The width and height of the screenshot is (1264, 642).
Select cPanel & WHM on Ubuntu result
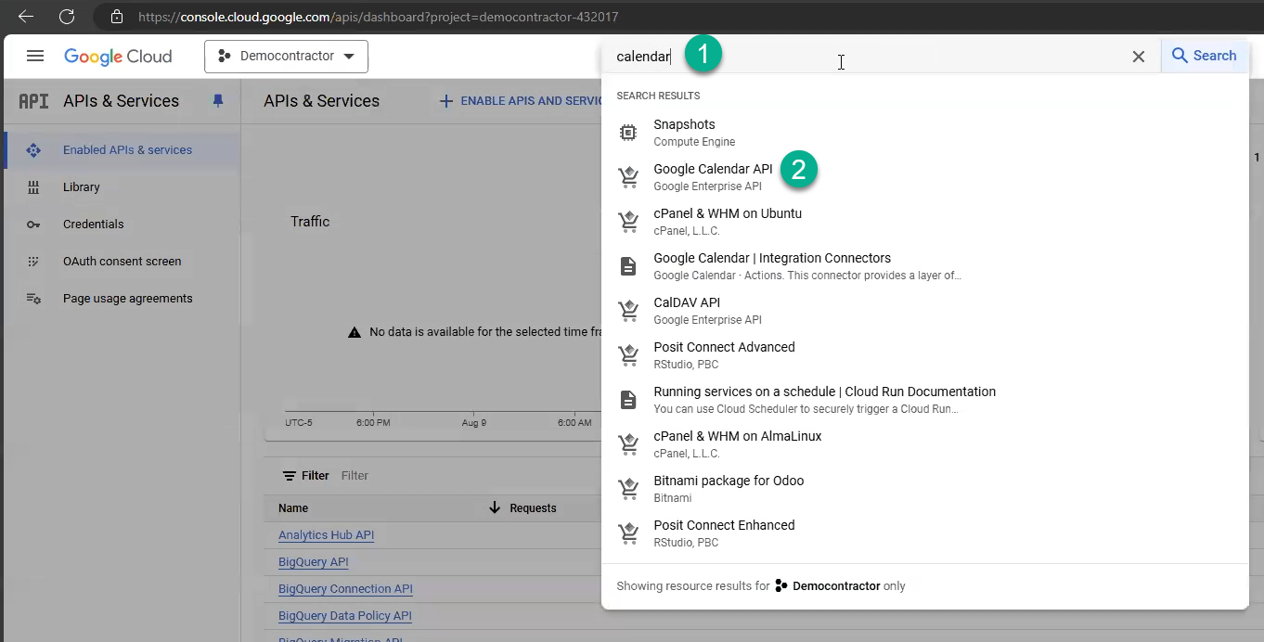pos(924,222)
